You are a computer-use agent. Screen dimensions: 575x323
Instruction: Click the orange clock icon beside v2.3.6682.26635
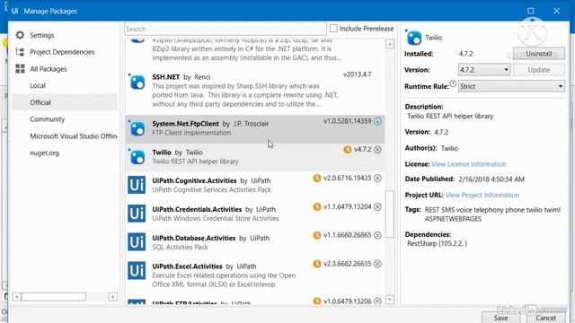317,264
